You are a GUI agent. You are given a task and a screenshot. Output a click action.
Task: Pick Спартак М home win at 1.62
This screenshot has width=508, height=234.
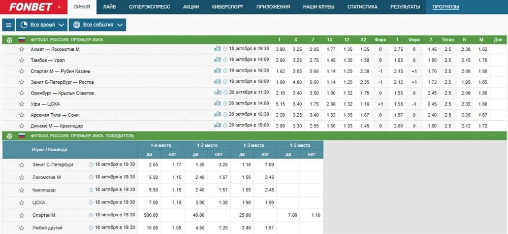point(279,71)
